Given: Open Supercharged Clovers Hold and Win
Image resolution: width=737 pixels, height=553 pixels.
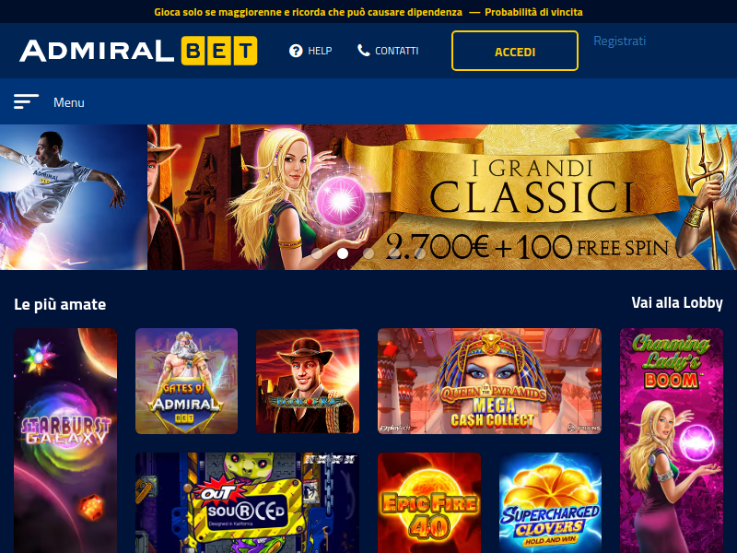Looking at the screenshot, I should click(x=550, y=502).
